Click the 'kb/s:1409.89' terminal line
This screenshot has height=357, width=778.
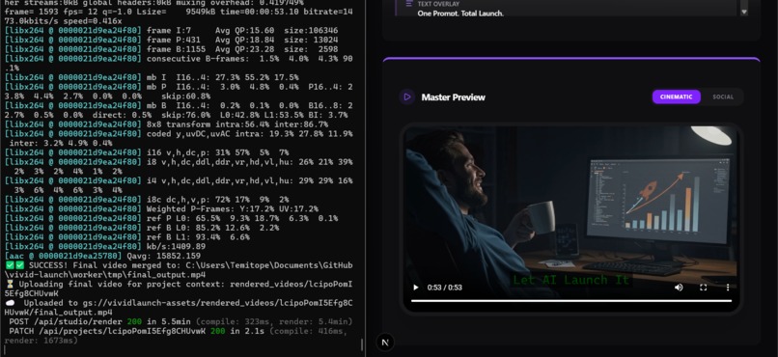click(104, 246)
